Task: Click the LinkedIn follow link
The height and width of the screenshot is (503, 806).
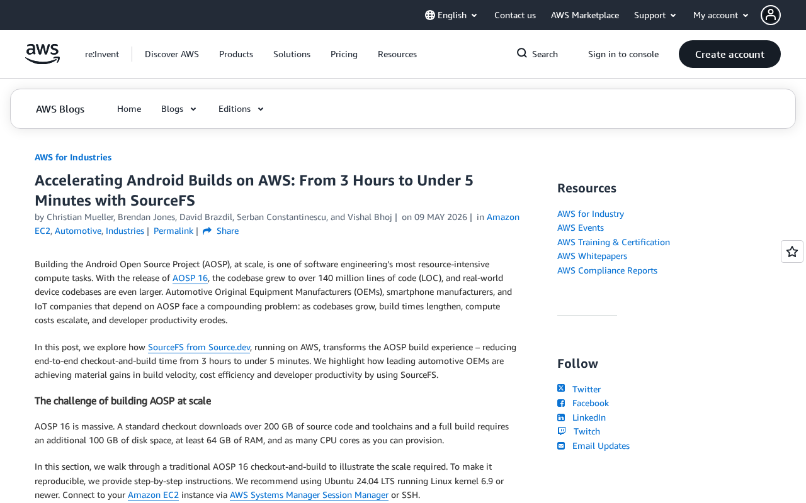Action: 589,417
